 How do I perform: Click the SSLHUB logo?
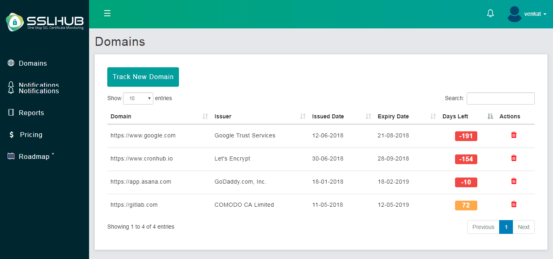coord(45,22)
